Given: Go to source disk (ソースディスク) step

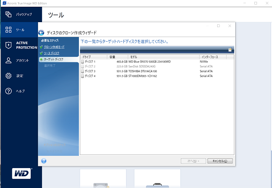Looking at the screenshot, I should pos(51,53).
